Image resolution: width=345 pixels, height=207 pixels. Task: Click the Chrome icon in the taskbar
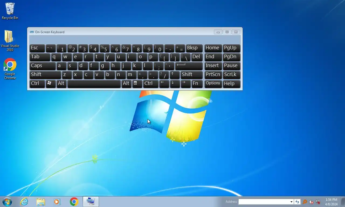(74, 202)
